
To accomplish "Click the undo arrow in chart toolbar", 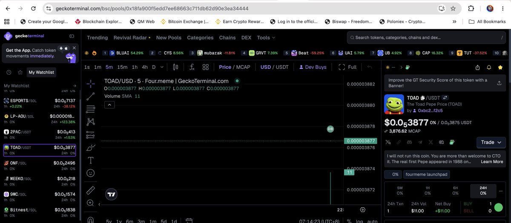I will tap(370, 67).
